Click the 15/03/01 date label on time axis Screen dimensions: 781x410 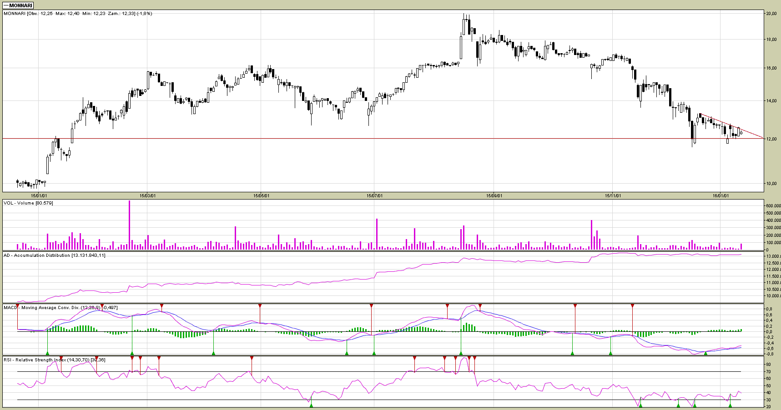click(147, 196)
